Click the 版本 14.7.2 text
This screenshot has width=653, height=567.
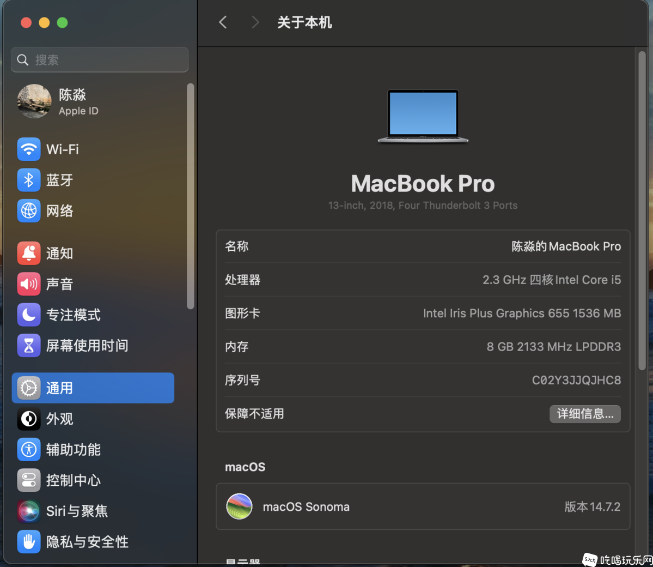click(x=592, y=506)
